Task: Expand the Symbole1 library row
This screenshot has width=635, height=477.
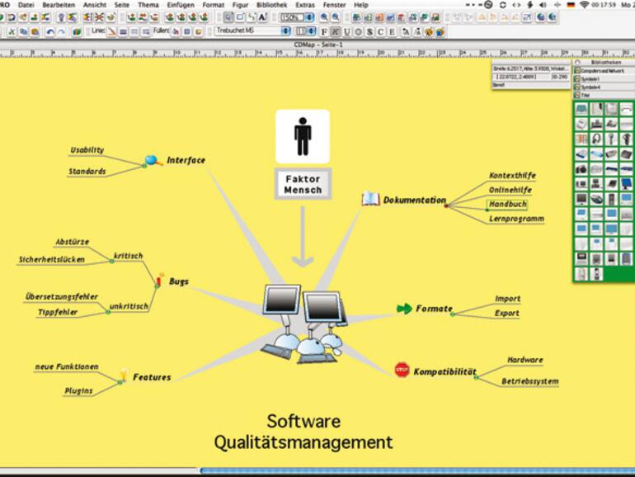Action: [x=604, y=79]
